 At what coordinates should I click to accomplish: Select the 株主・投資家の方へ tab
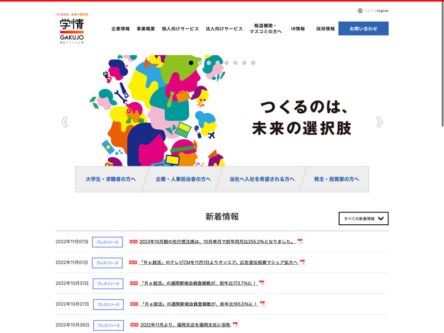tap(336, 179)
